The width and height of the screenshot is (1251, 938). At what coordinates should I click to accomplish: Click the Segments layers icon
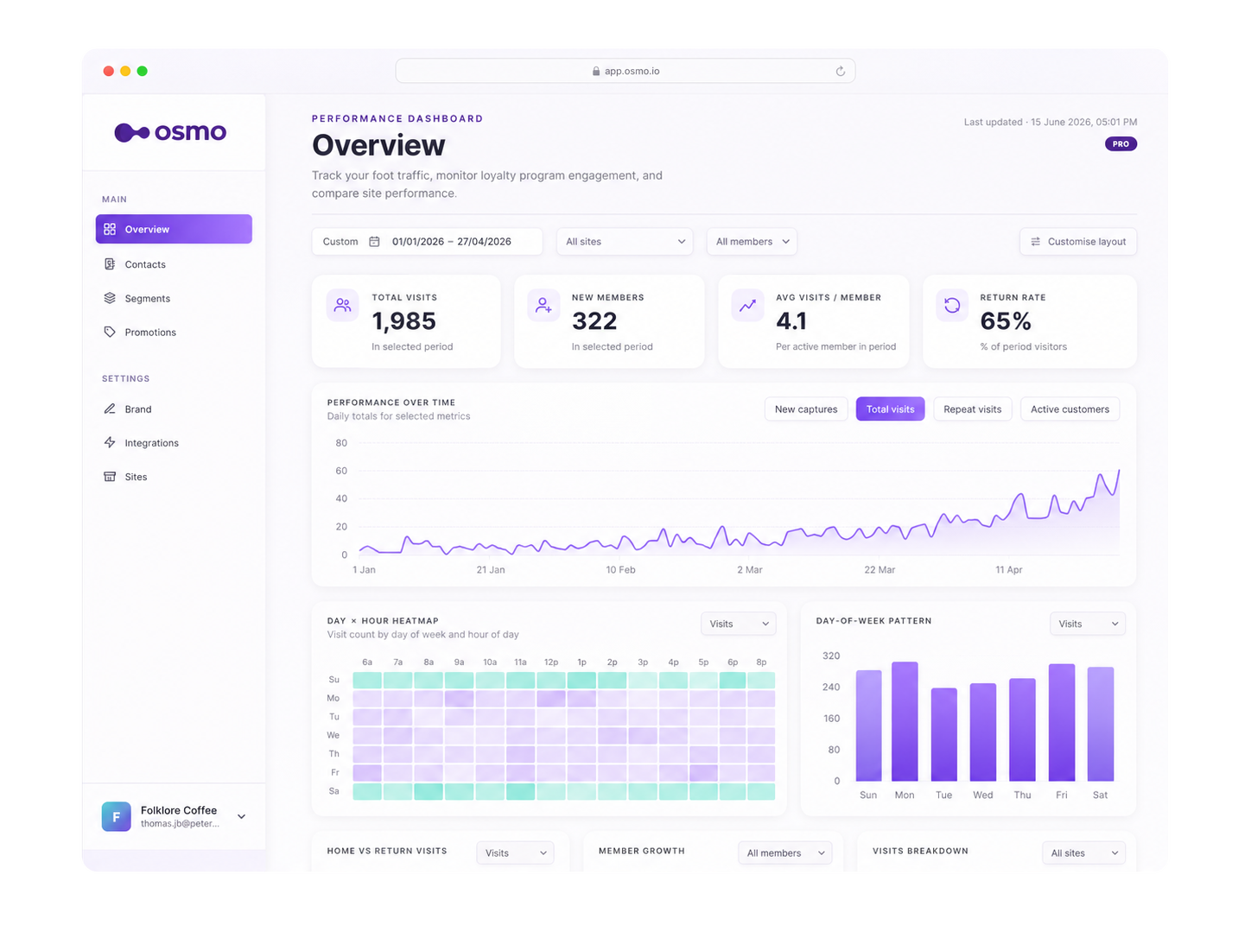(x=110, y=298)
